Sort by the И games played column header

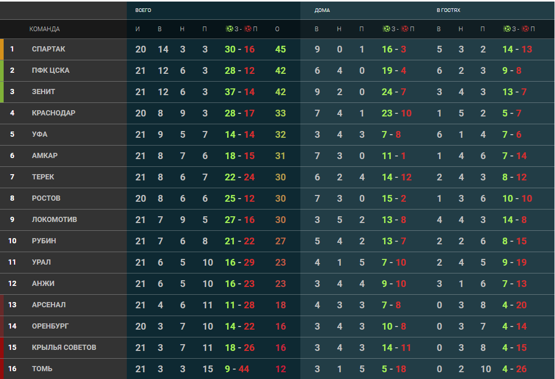138,29
